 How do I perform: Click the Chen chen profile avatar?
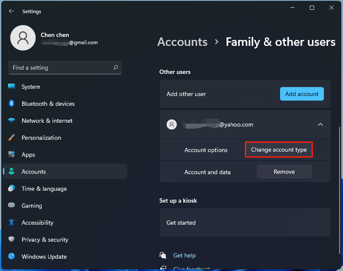click(x=23, y=38)
